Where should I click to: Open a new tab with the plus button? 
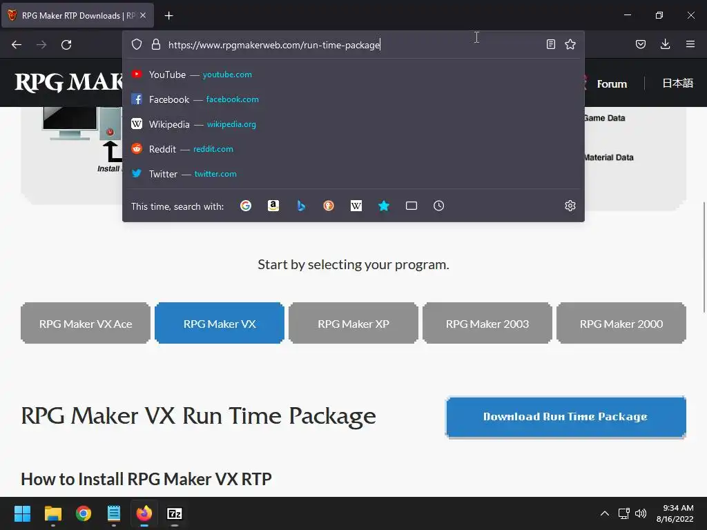coord(168,16)
